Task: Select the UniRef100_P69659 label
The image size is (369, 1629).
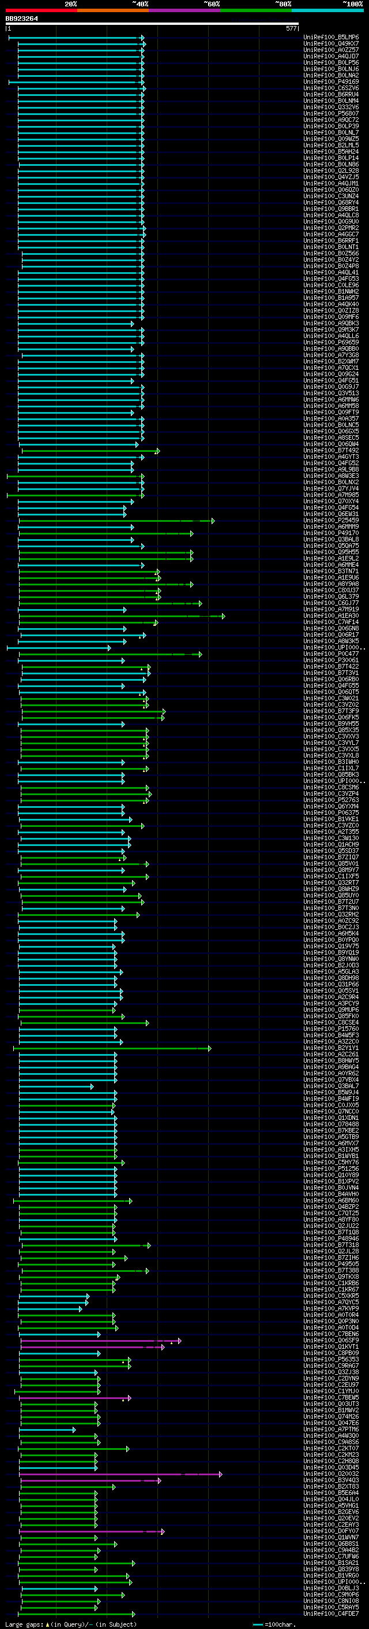Action: click(331, 342)
